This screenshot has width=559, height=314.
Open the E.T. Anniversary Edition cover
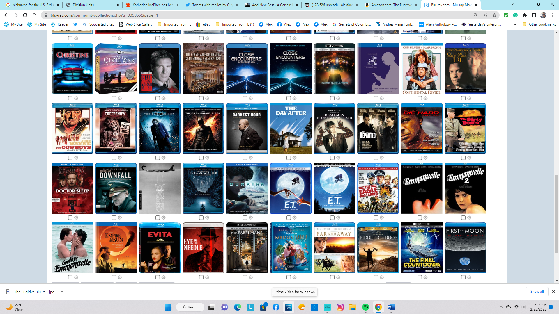(291, 188)
